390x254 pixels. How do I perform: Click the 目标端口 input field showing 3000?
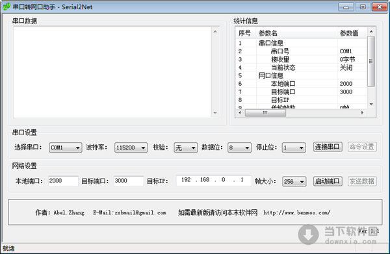[x=129, y=181]
